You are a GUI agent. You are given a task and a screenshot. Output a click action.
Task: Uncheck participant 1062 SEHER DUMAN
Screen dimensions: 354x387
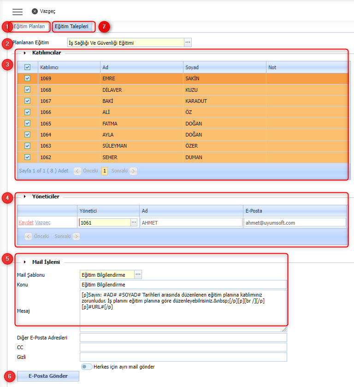(x=27, y=157)
